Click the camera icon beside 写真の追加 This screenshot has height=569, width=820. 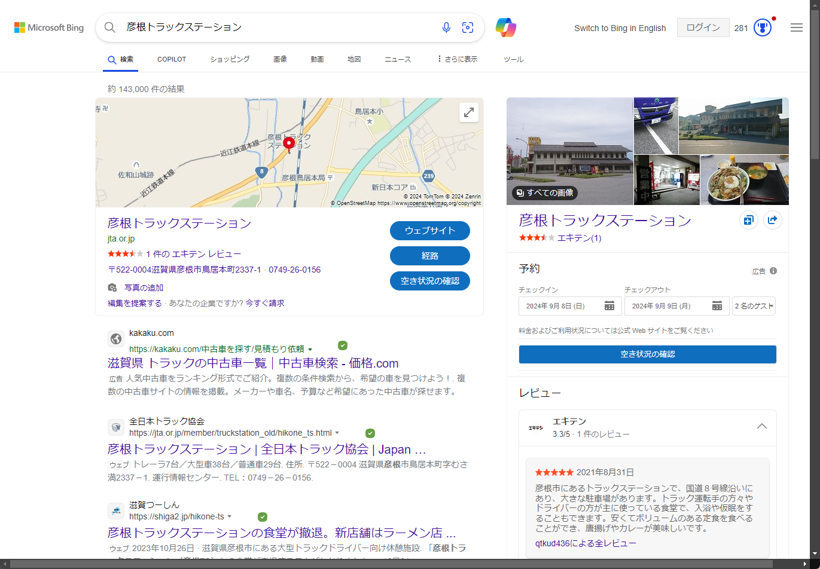tap(112, 287)
